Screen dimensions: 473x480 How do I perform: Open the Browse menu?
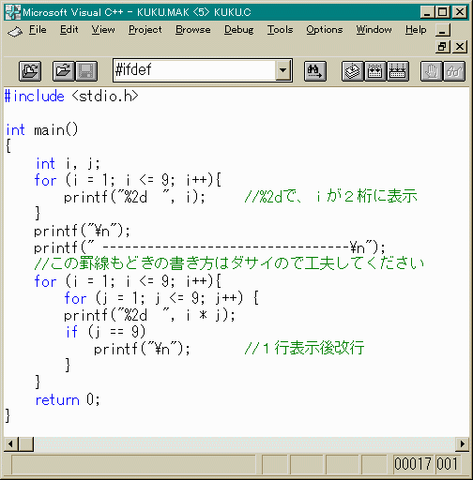click(x=192, y=30)
